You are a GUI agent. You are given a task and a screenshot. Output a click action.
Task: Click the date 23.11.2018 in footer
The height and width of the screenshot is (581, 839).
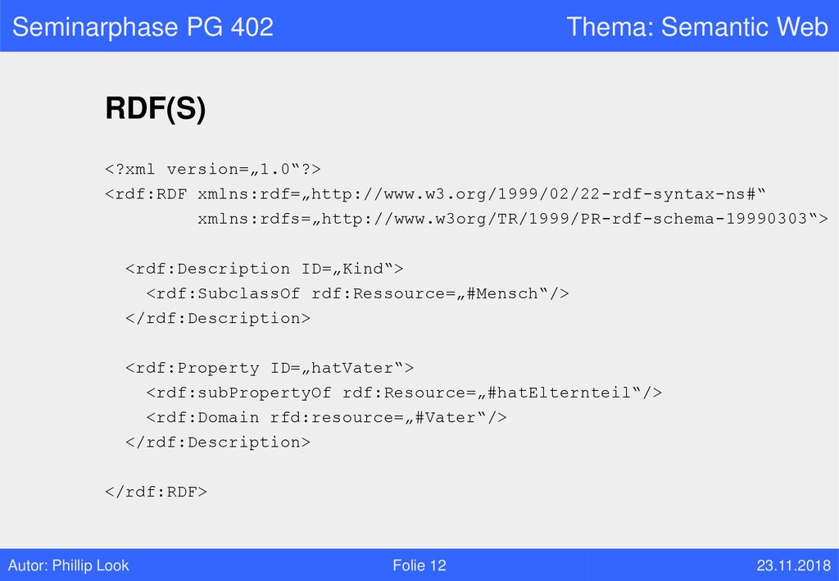[793, 565]
